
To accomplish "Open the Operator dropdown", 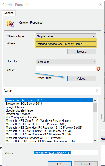I will [x=66, y=62].
